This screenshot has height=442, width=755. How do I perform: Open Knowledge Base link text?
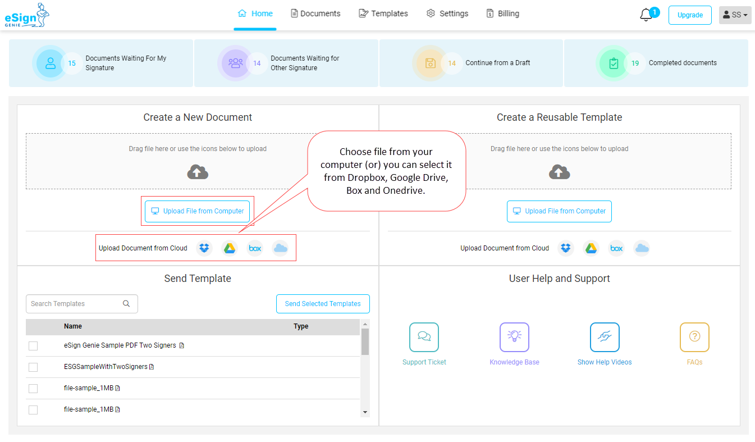coord(514,362)
